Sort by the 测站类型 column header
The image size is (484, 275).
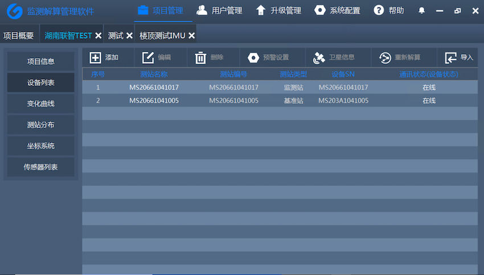click(294, 74)
